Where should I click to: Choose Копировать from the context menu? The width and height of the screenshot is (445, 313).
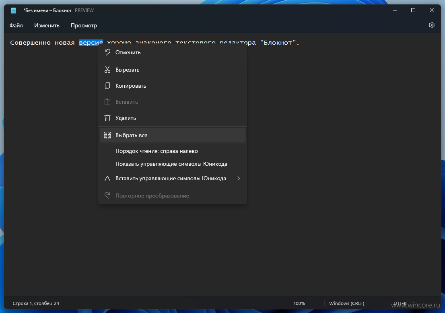(173, 86)
